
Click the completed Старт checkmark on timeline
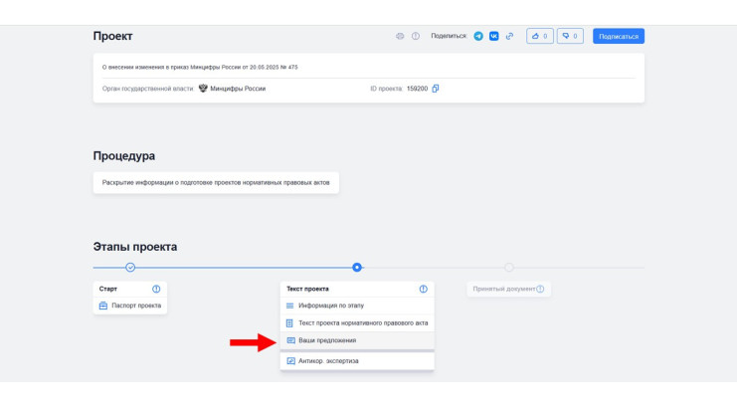pos(130,267)
